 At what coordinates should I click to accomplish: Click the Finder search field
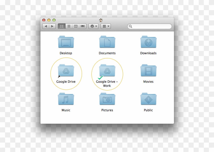pos(150,26)
